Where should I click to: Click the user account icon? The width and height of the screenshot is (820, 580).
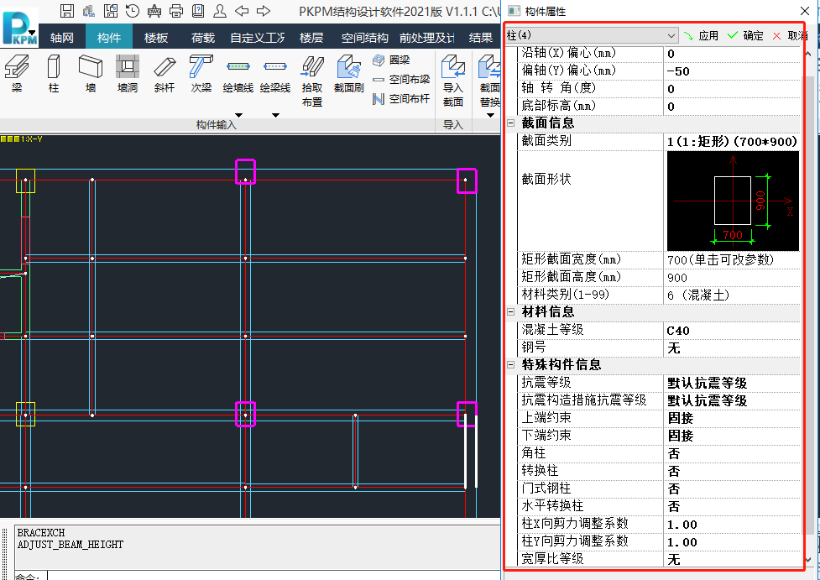[220, 10]
